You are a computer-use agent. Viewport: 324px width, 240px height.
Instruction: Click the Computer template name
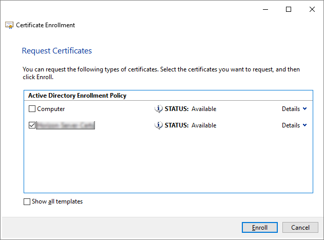51,109
